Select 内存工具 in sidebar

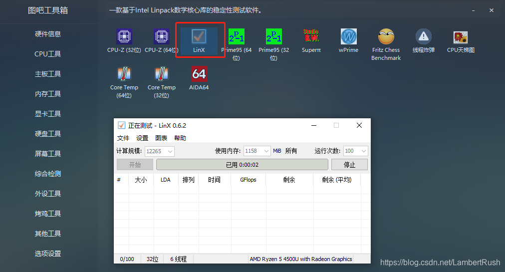[x=48, y=94]
